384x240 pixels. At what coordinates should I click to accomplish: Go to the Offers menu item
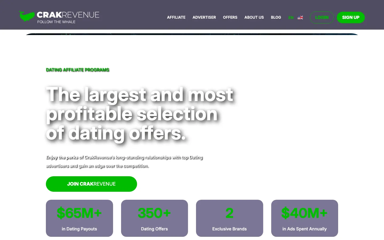[230, 17]
